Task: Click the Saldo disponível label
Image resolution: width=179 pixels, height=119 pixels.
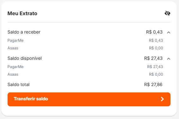Action: 25,58
